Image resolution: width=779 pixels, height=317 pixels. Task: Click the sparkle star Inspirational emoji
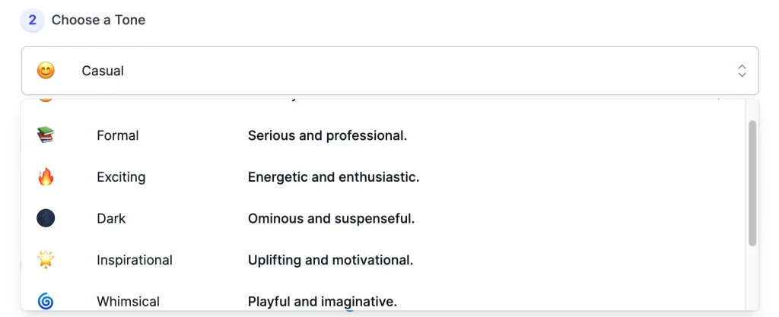[x=46, y=260]
